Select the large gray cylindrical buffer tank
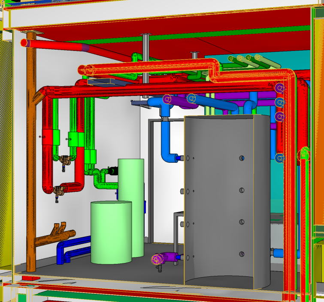Viewport: 324px width, 302px height. pos(227,201)
